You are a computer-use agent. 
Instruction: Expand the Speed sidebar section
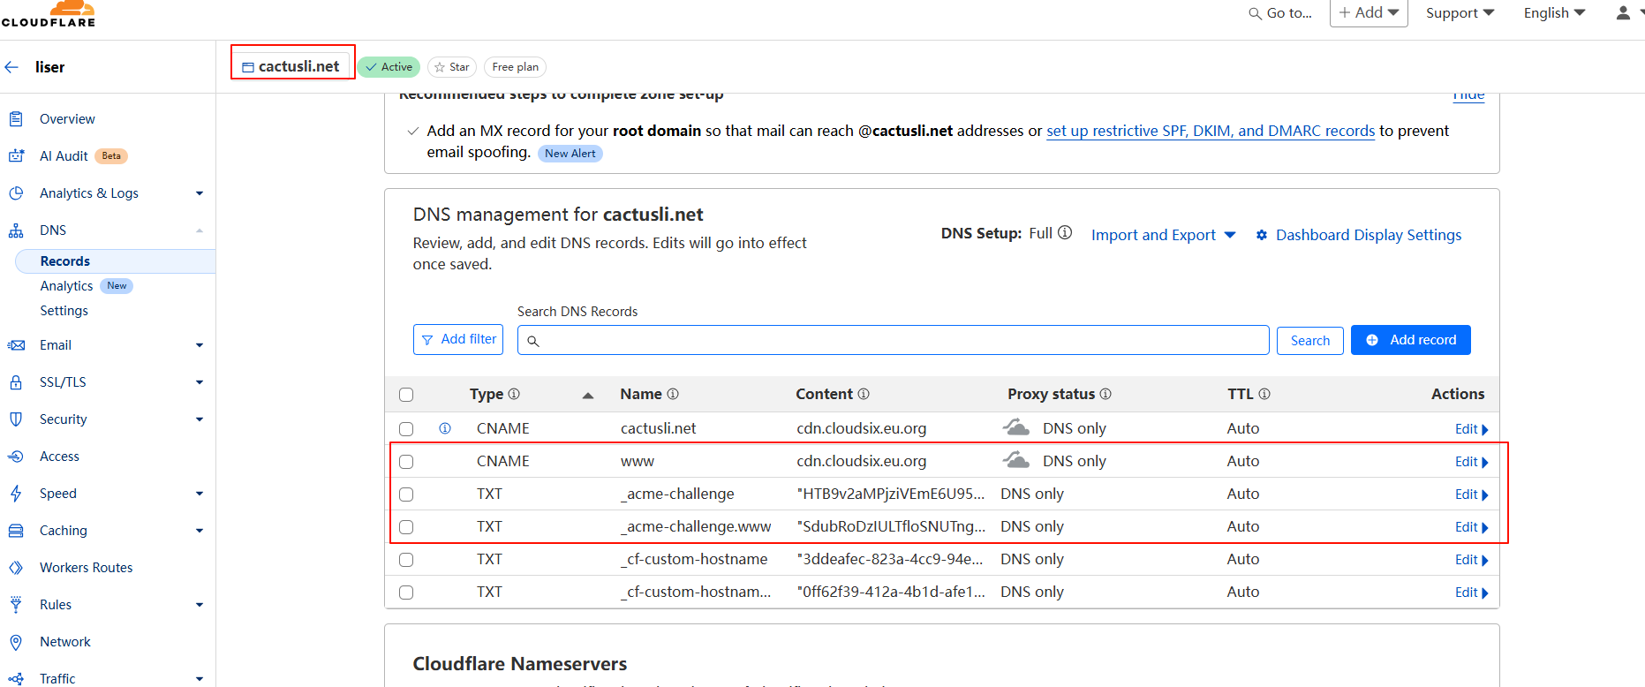pyautogui.click(x=200, y=494)
